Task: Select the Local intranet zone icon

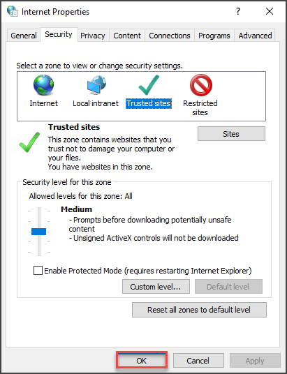Action: click(96, 85)
